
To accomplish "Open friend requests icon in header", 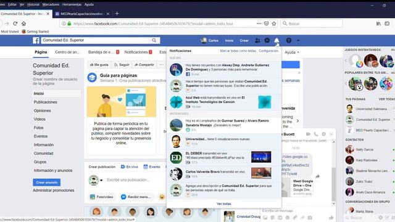I will click(x=257, y=40).
